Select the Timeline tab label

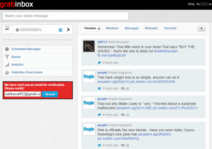pos(90,28)
